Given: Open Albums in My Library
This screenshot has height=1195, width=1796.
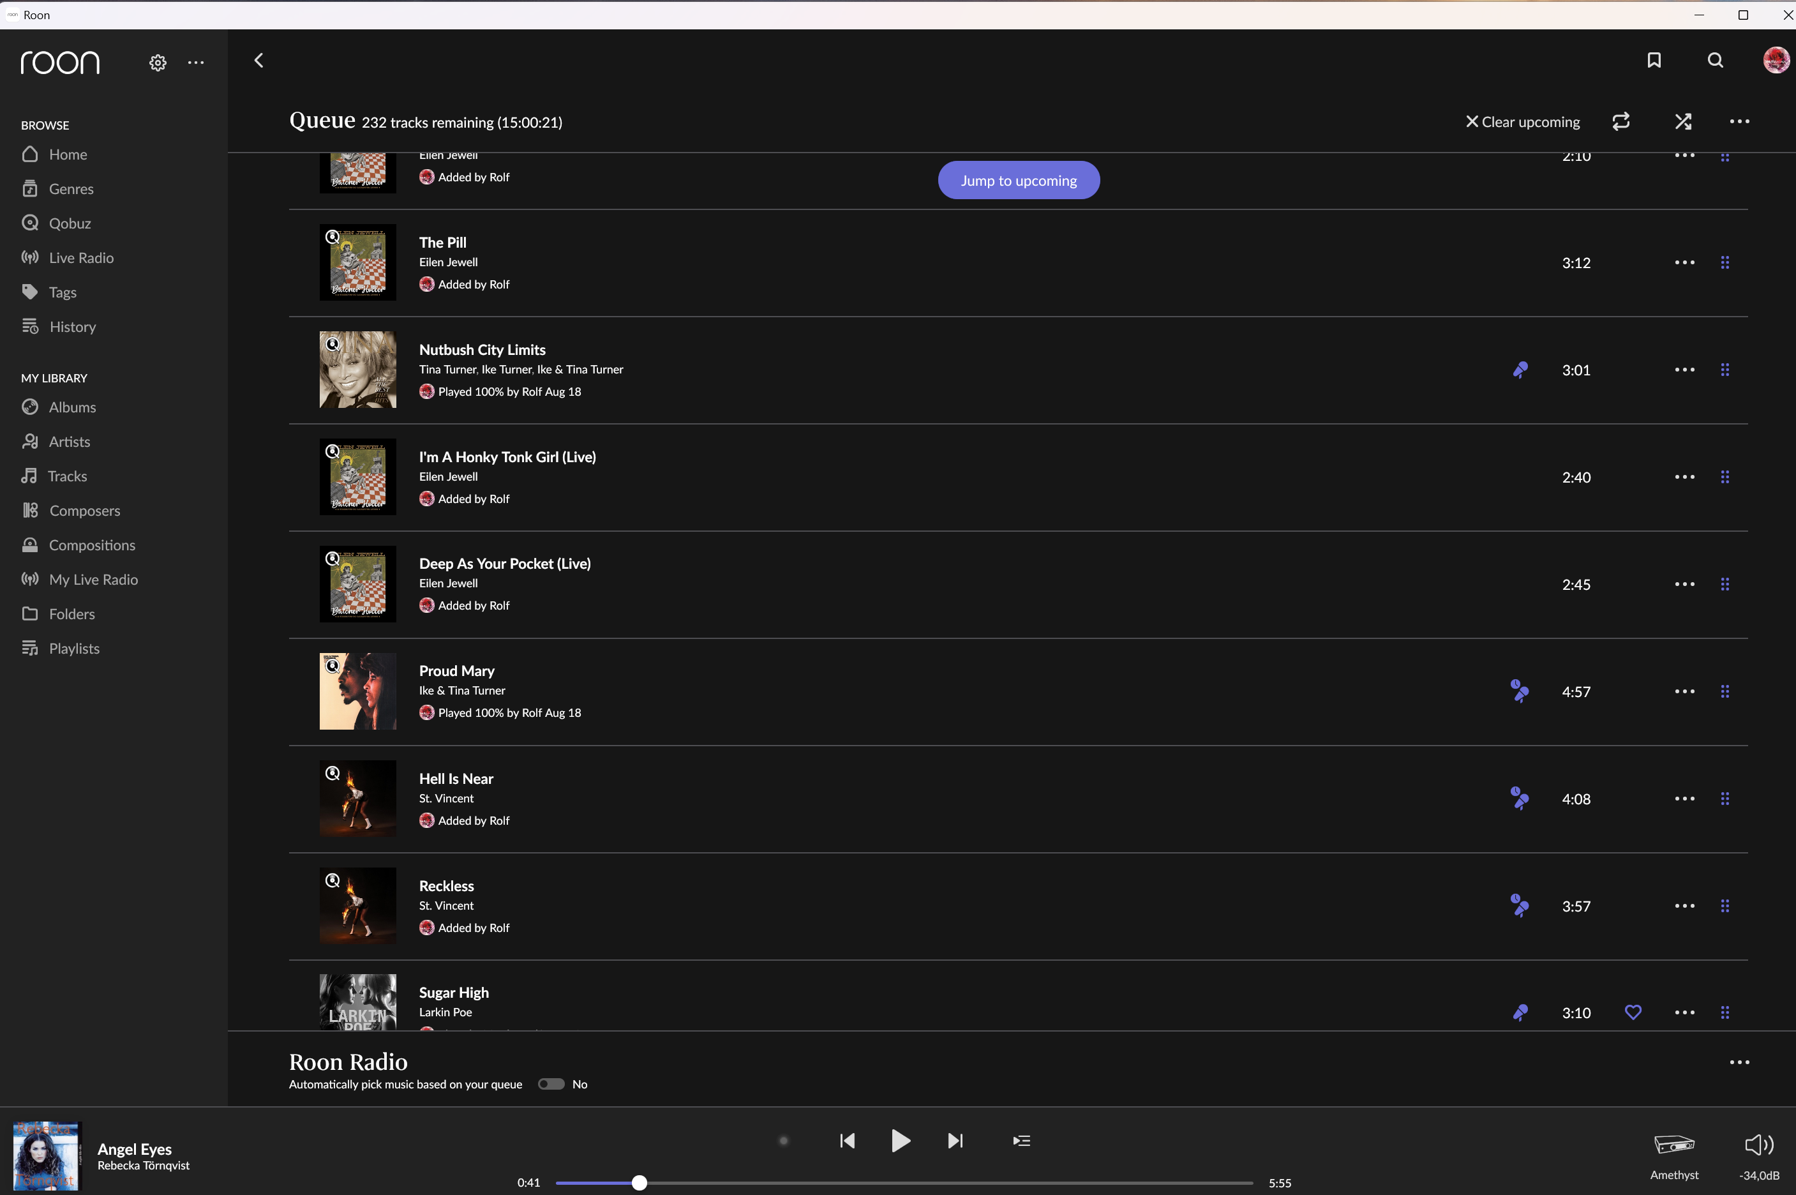Looking at the screenshot, I should 59,407.
